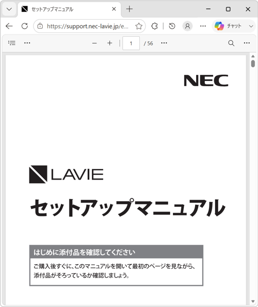Click the セットアップマニュアル heading

coord(127,207)
